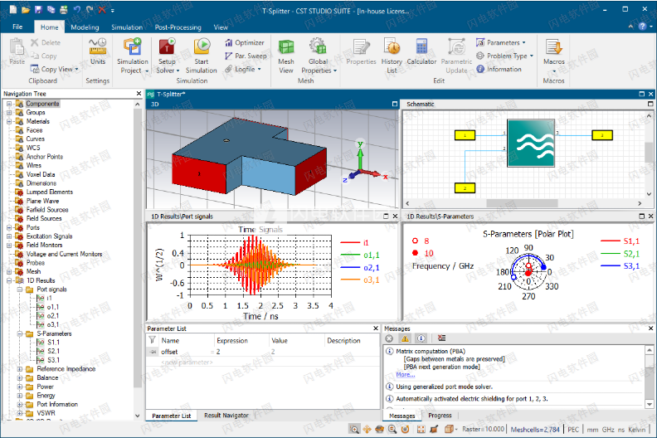This screenshot has width=657, height=438.
Task: Open the Mesh View
Action: pyautogui.click(x=286, y=56)
